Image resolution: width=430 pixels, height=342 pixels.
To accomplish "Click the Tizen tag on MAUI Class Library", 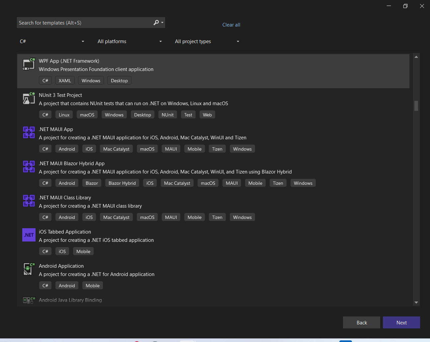I will coord(217,217).
